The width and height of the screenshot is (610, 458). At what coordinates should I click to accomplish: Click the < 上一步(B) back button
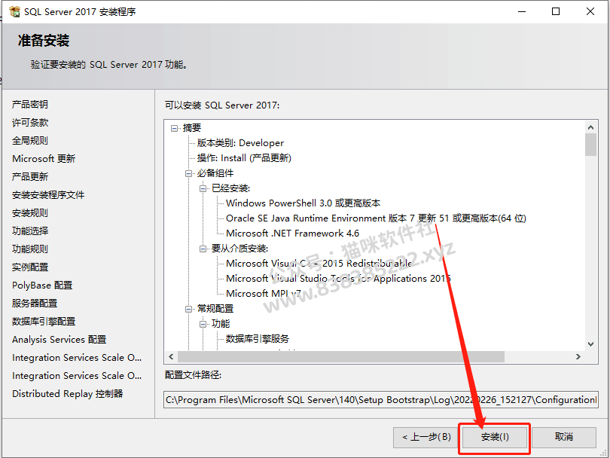[x=426, y=438]
